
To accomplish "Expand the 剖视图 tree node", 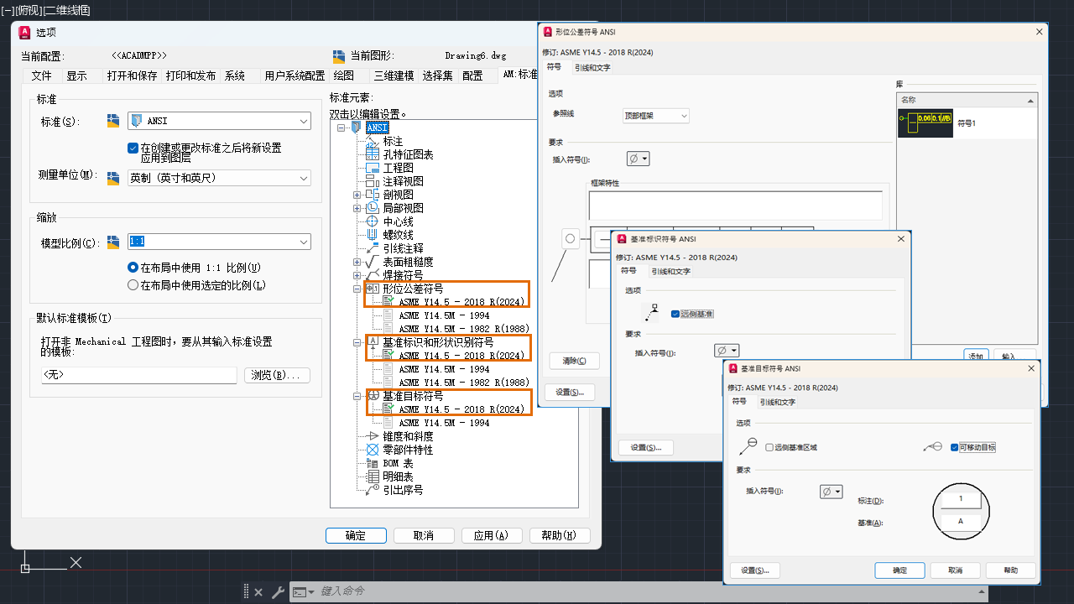I will pyautogui.click(x=357, y=195).
